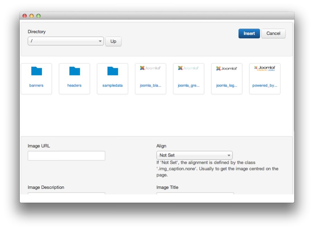The height and width of the screenshot is (230, 314).
Task: Click the yellow minimize window button
Action: click(x=32, y=16)
